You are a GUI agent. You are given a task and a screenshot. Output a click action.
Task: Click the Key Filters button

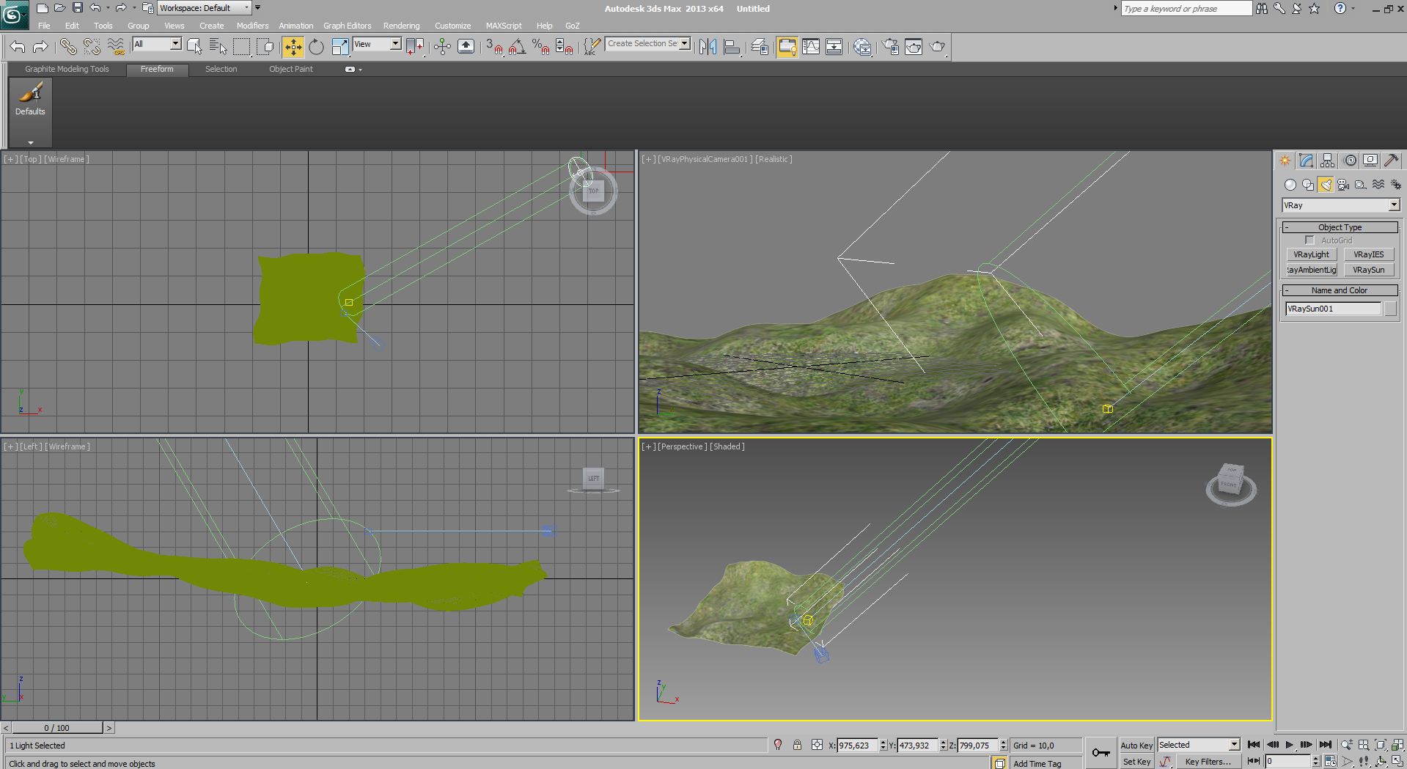tap(1208, 762)
